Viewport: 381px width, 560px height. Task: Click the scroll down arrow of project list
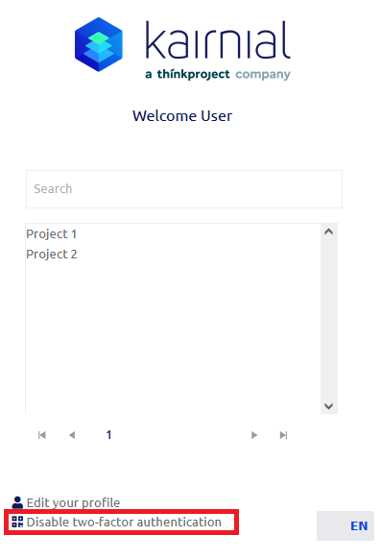[x=329, y=406]
